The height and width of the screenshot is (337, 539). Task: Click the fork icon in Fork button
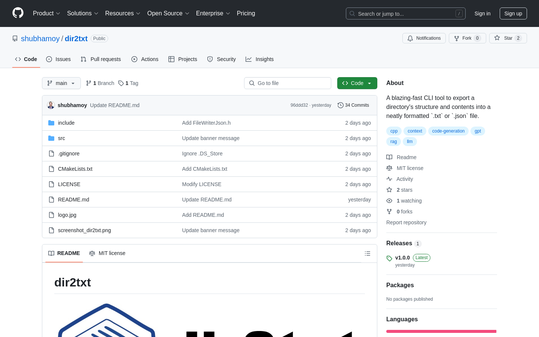[x=457, y=38]
